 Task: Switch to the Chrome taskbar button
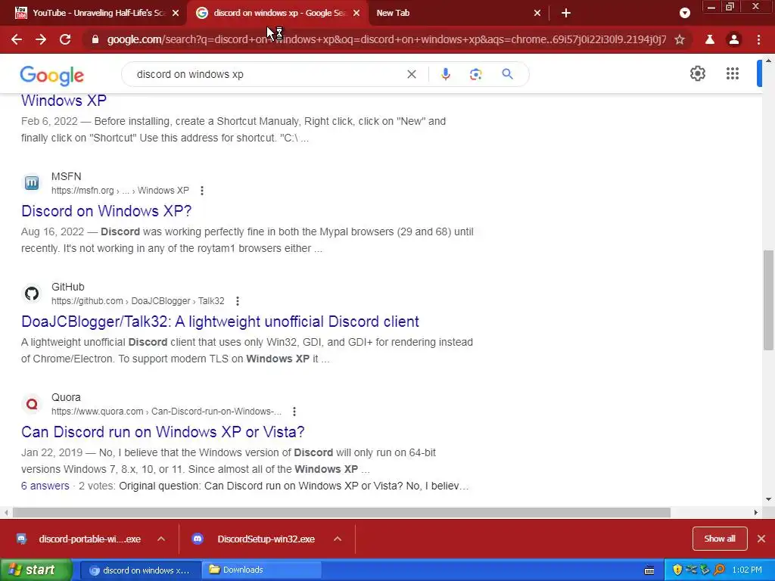[140, 570]
